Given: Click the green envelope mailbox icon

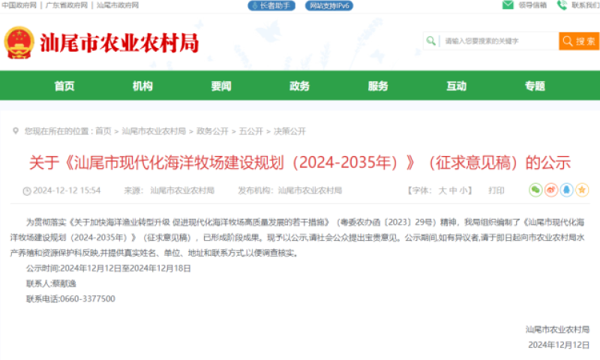Looking at the screenshot, I should [508, 5].
